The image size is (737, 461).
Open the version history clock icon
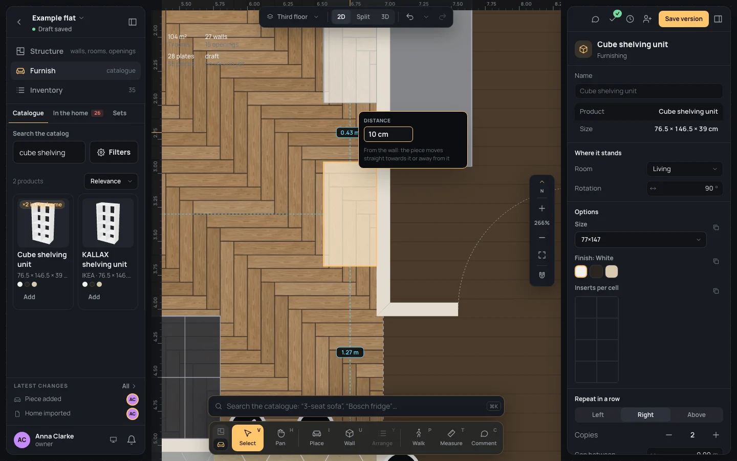pyautogui.click(x=630, y=19)
